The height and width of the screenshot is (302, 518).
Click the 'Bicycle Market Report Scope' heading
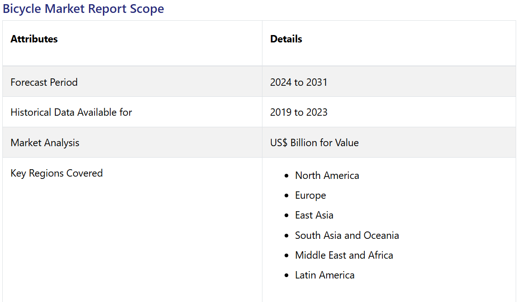[x=83, y=9]
